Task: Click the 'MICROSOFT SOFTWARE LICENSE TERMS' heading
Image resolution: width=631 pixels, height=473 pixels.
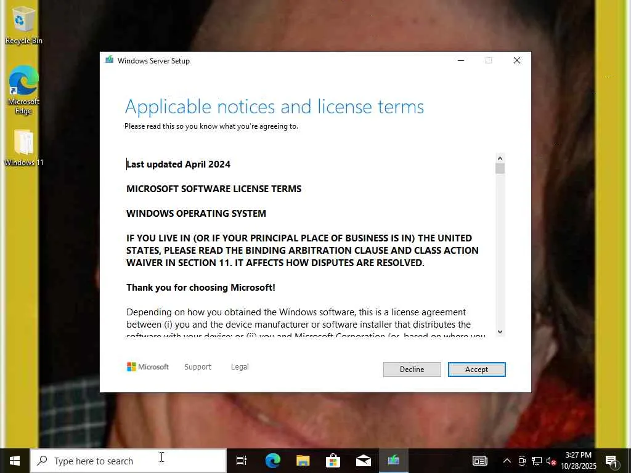Action: click(214, 188)
